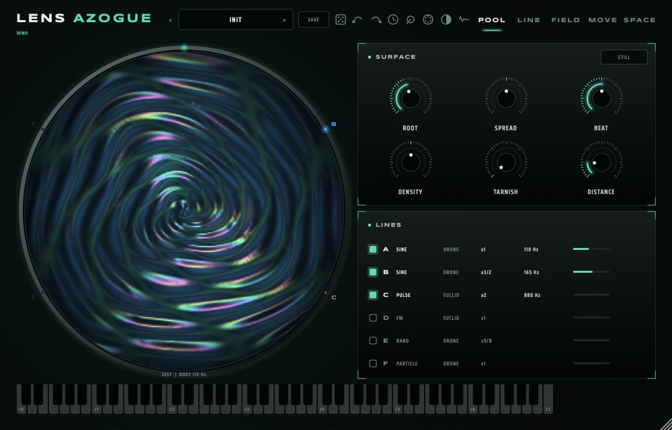Click the dice randomize icon
The width and height of the screenshot is (672, 430).
point(340,19)
